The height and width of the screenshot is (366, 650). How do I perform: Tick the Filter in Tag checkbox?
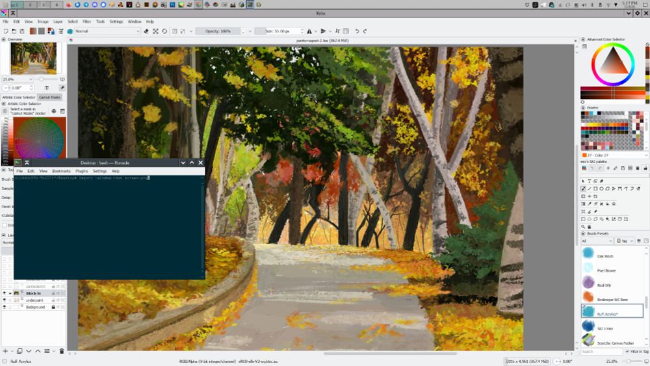[627, 351]
